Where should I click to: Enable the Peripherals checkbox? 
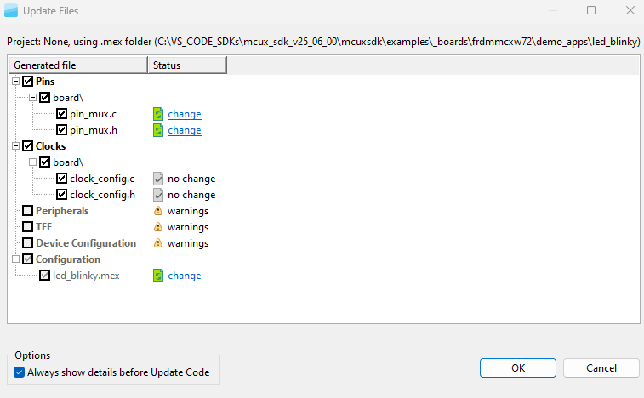pyautogui.click(x=28, y=211)
